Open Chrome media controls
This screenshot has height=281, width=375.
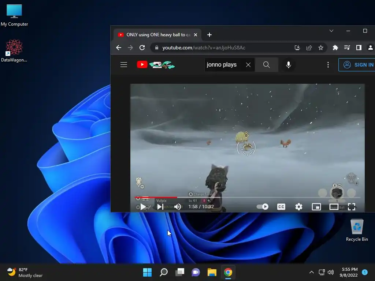(x=347, y=48)
